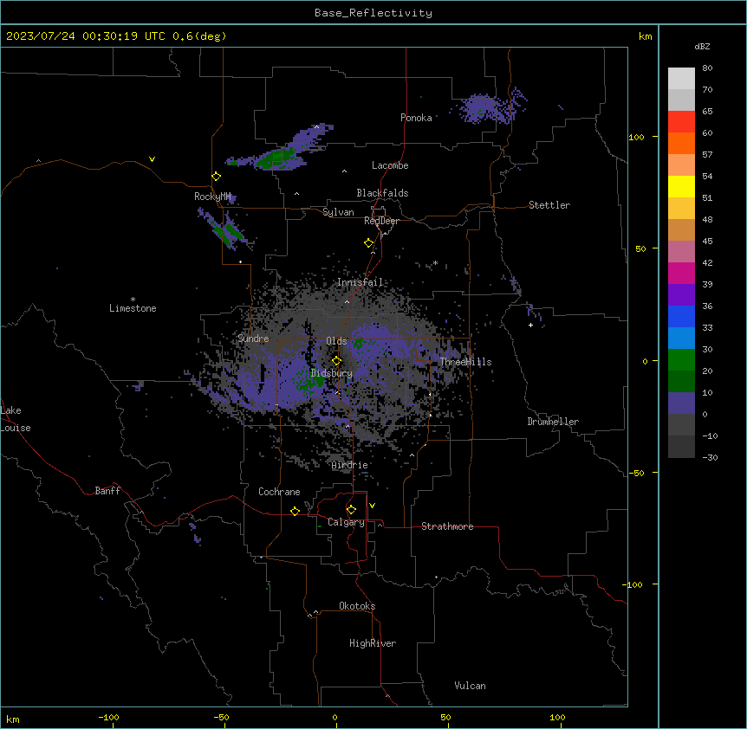Image resolution: width=747 pixels, height=729 pixels.
Task: Click the yellow diamond marker above the Calgary label
Action: [351, 510]
